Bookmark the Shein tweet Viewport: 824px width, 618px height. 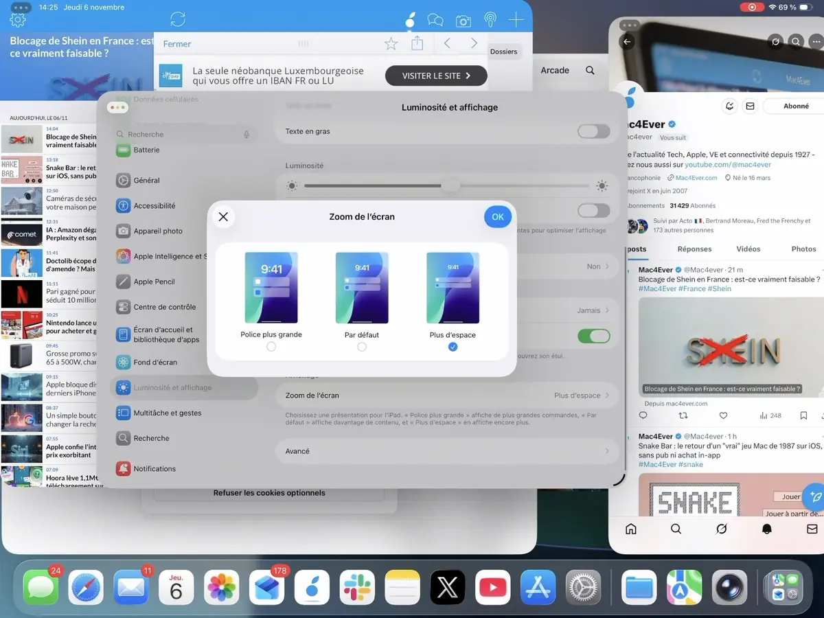coord(802,415)
